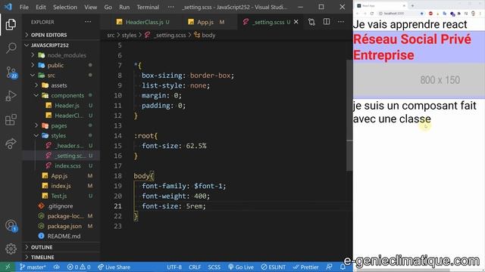Open the Search view in activity bar
Image resolution: width=485 pixels, height=272 pixels.
pos(11,48)
